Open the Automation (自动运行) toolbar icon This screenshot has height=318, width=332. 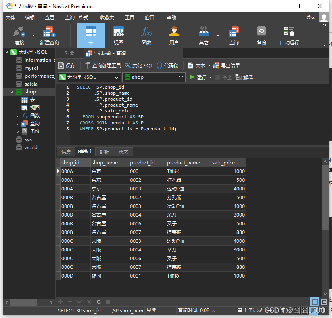pos(290,35)
